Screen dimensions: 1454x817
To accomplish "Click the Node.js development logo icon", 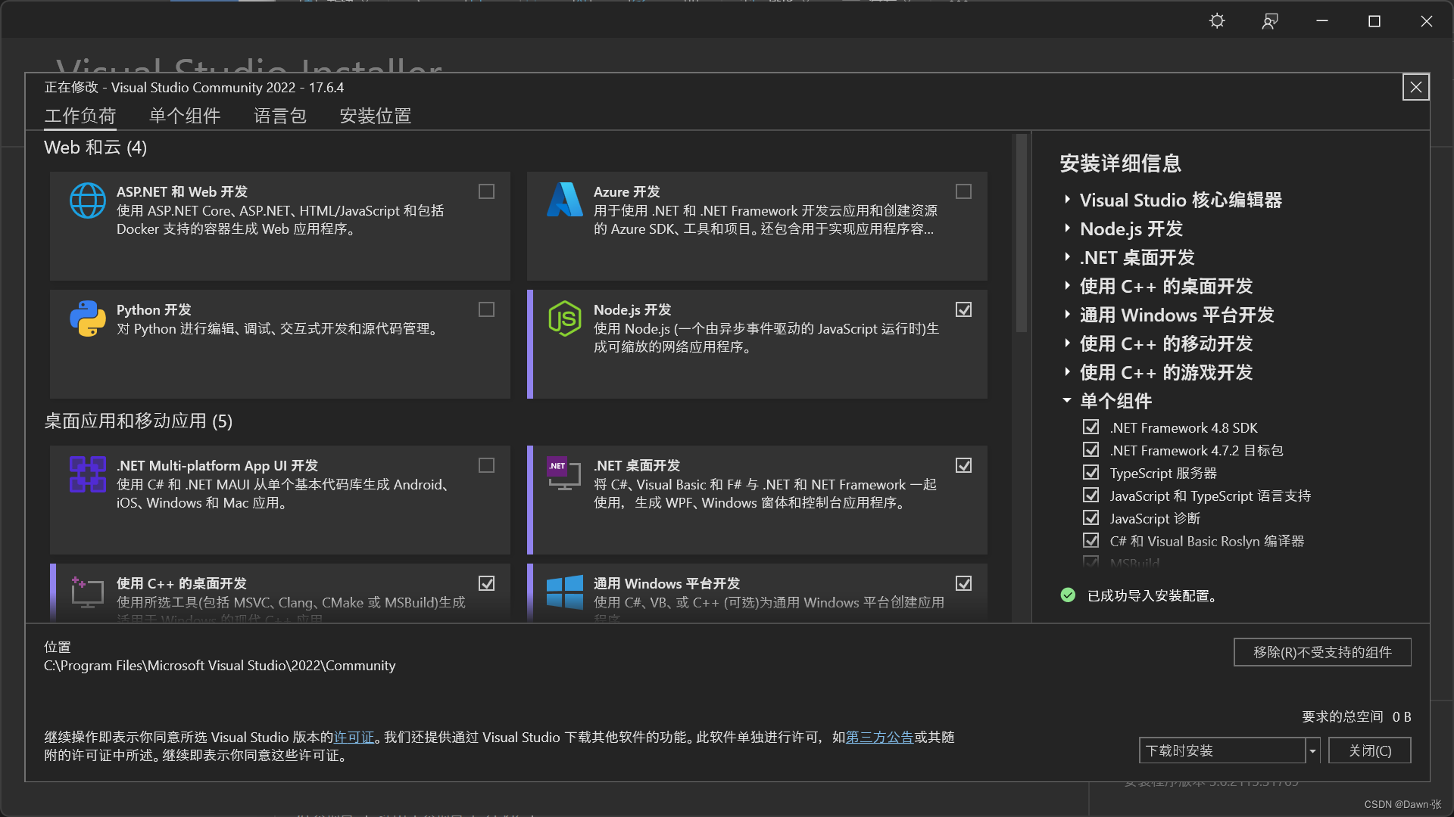I will coord(565,318).
